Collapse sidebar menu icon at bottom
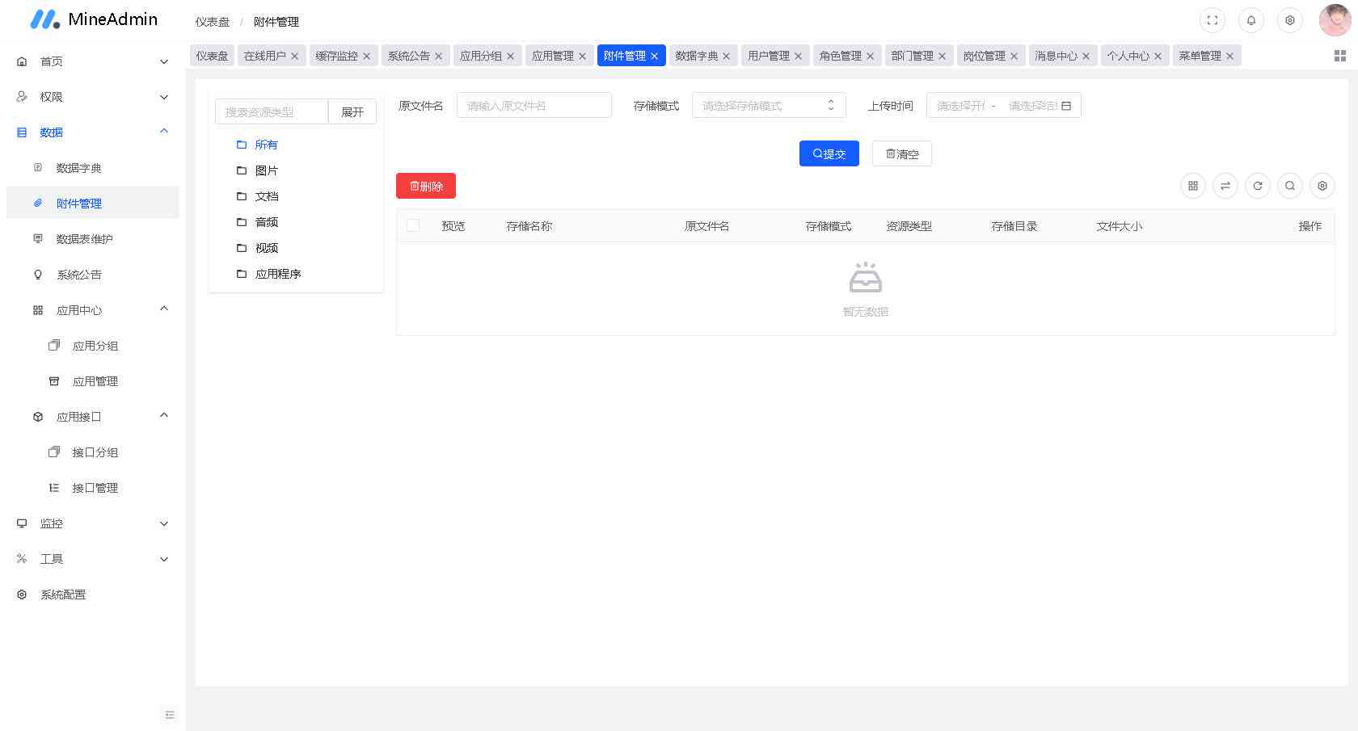 (170, 715)
